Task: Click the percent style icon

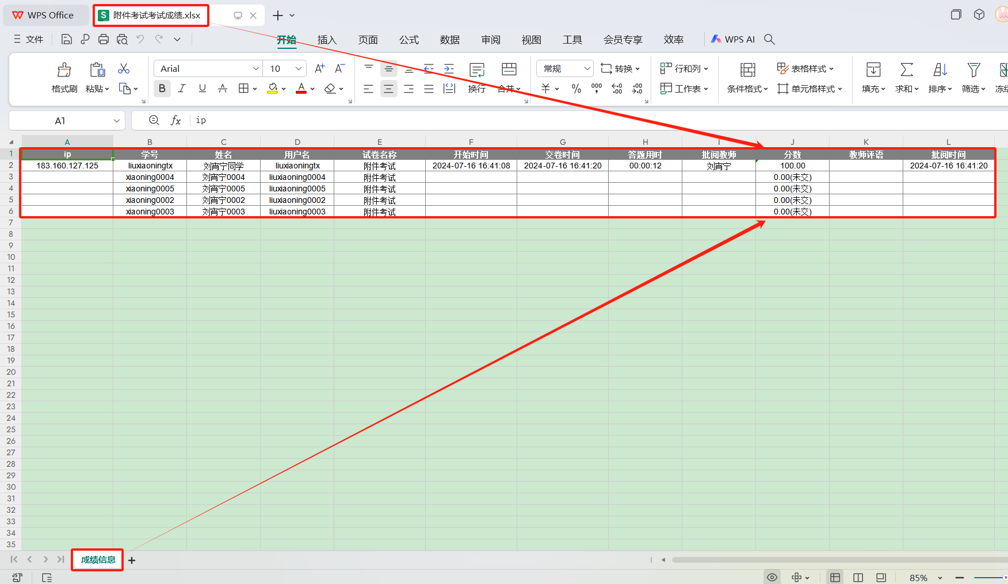Action: click(576, 89)
